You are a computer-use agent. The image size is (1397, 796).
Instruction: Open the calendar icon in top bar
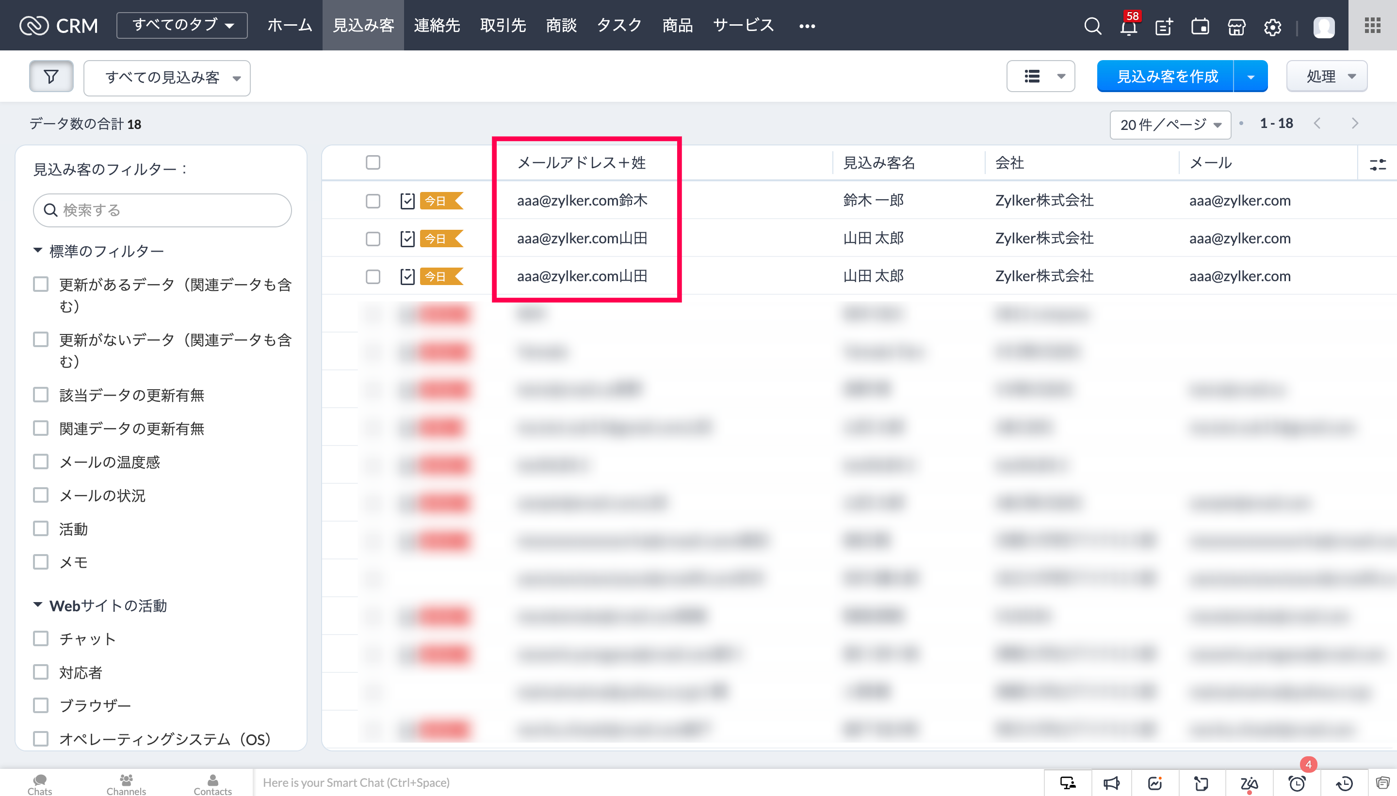(1200, 26)
